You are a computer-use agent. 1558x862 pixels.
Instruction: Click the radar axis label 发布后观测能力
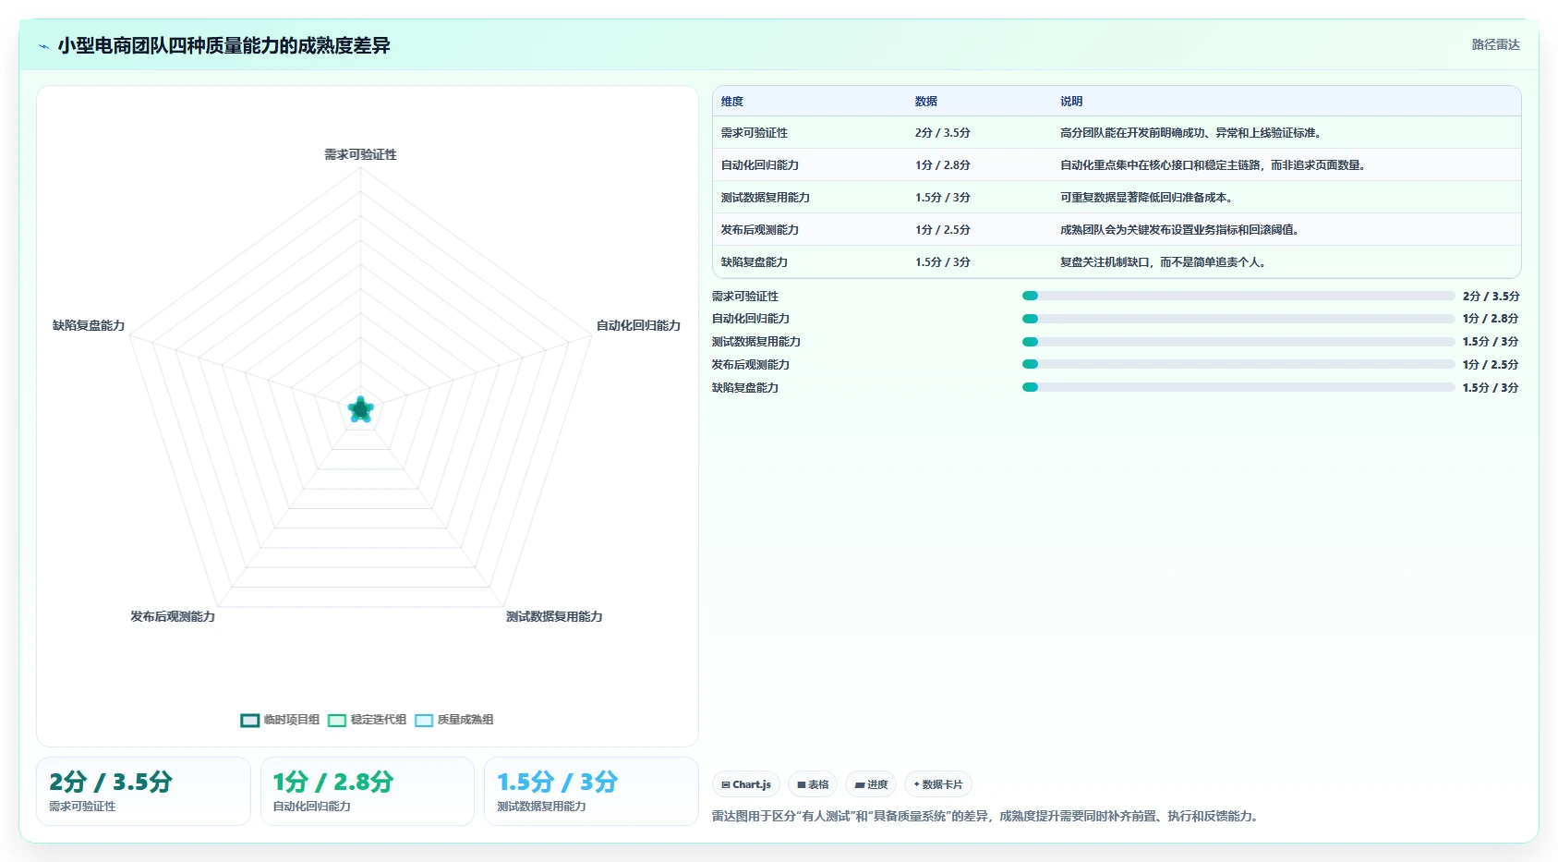tap(173, 616)
